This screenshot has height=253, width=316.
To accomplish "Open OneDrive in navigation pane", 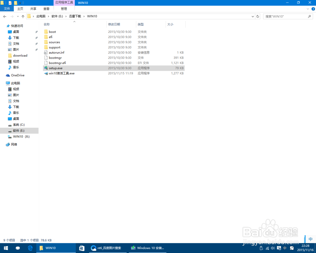I will [x=18, y=75].
